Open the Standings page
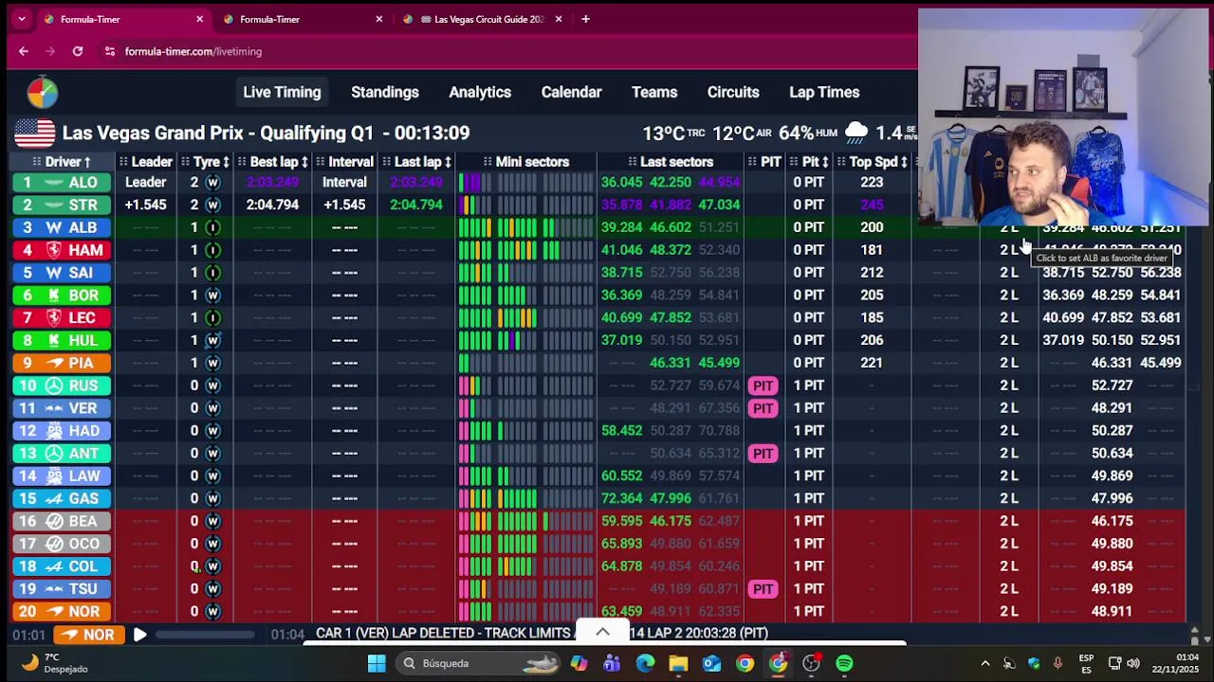The image size is (1214, 682). tap(385, 92)
